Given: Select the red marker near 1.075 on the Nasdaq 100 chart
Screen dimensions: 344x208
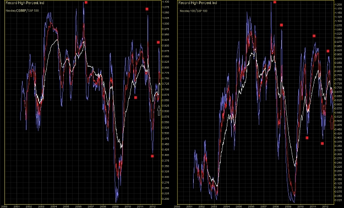Looking at the screenshot, I should [281, 25].
